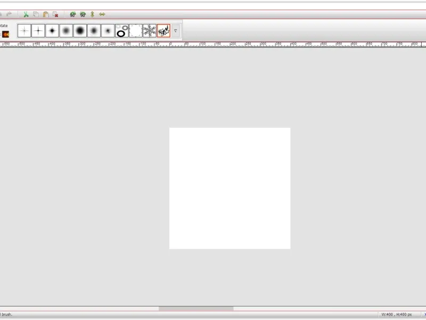426x320 pixels.
Task: Click the Copy icon in toolbar
Action: [x=36, y=14]
